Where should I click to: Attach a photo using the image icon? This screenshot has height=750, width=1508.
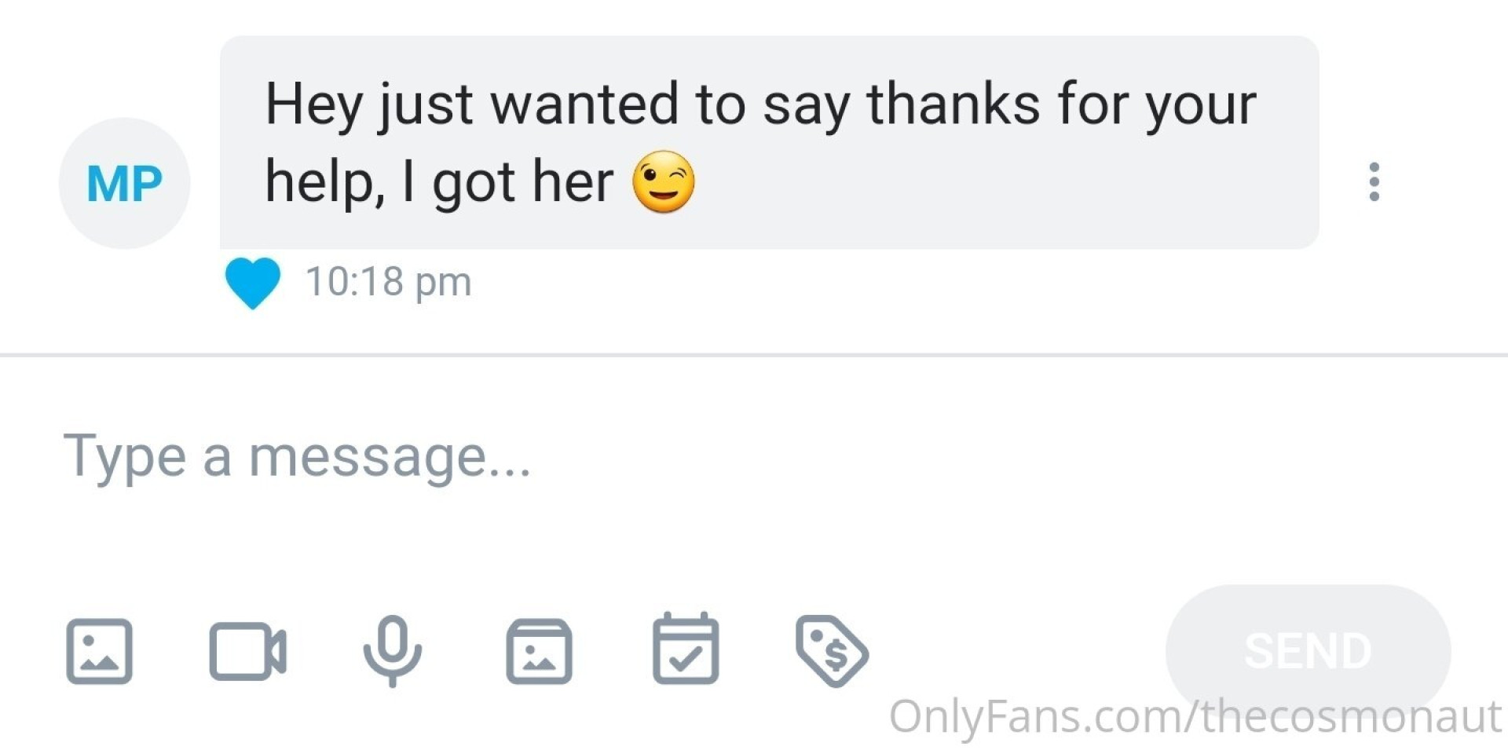(99, 651)
